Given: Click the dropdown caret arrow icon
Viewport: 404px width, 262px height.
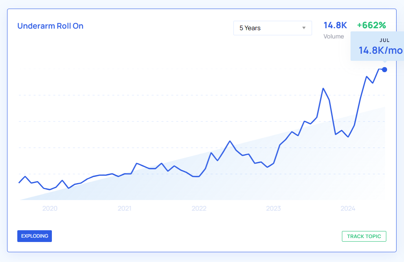Looking at the screenshot, I should 304,28.
